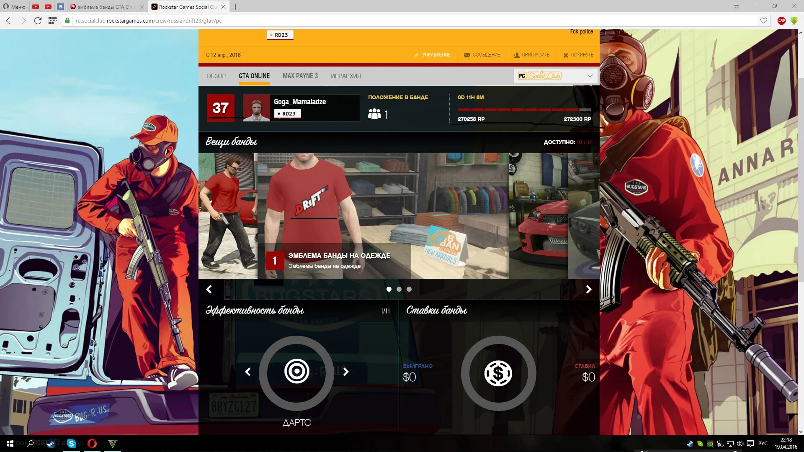Leave crew using ПОКИНУТЬ
Screen dimensions: 804x452
click(578, 55)
